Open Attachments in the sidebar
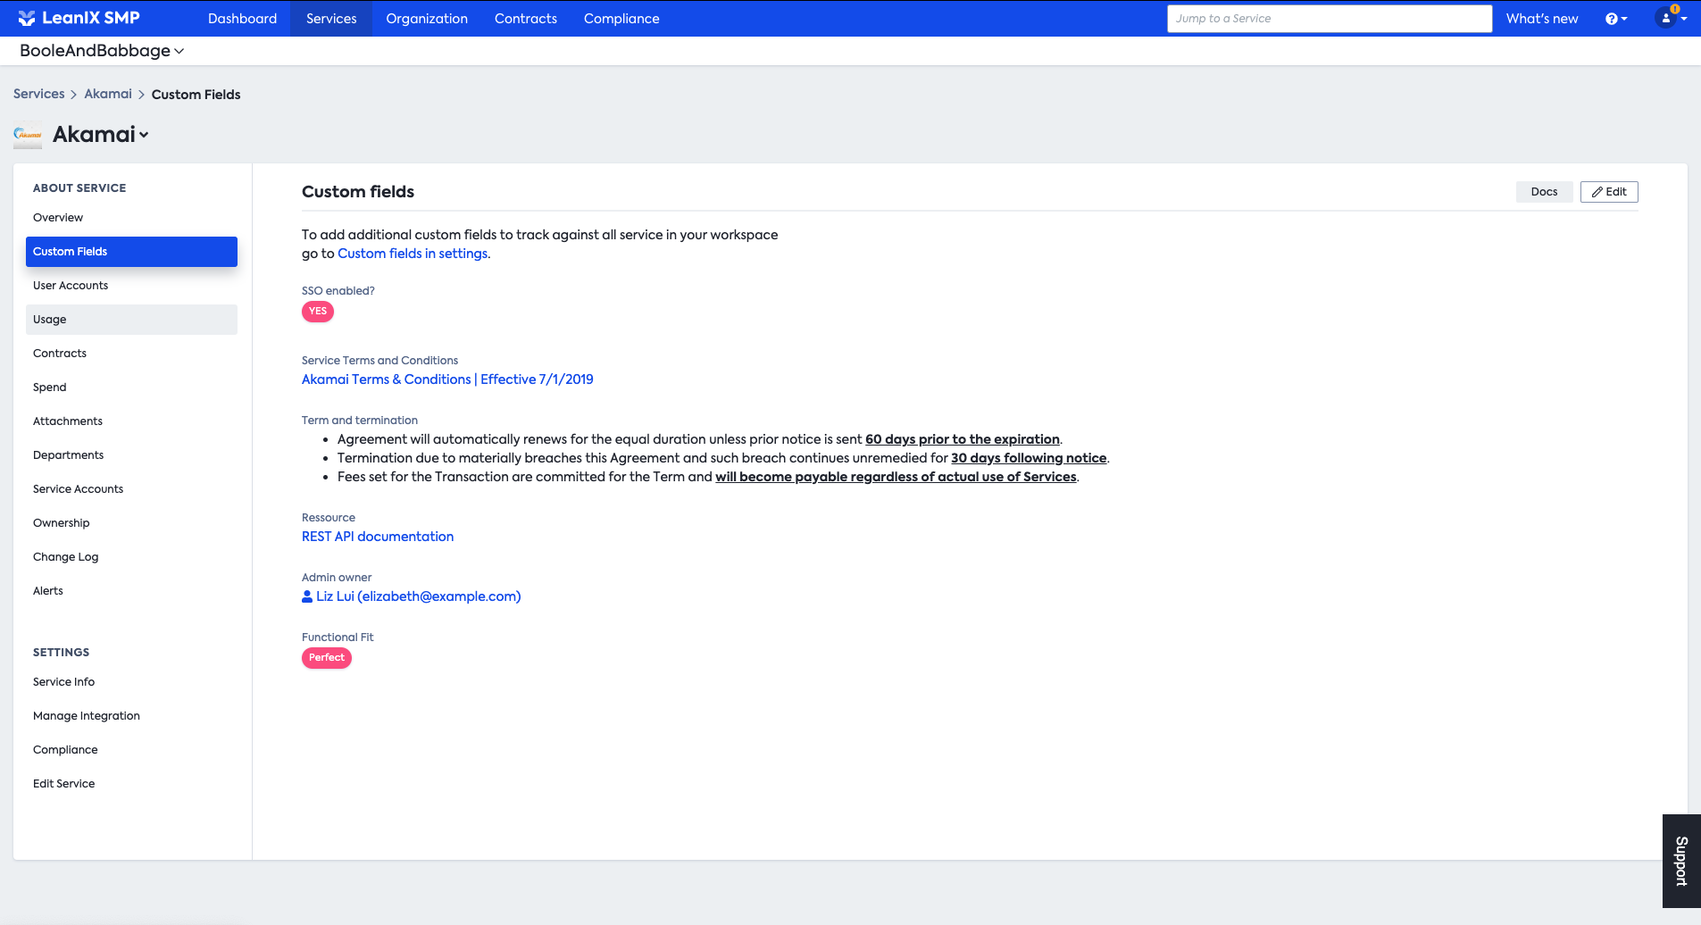1701x925 pixels. [131, 421]
